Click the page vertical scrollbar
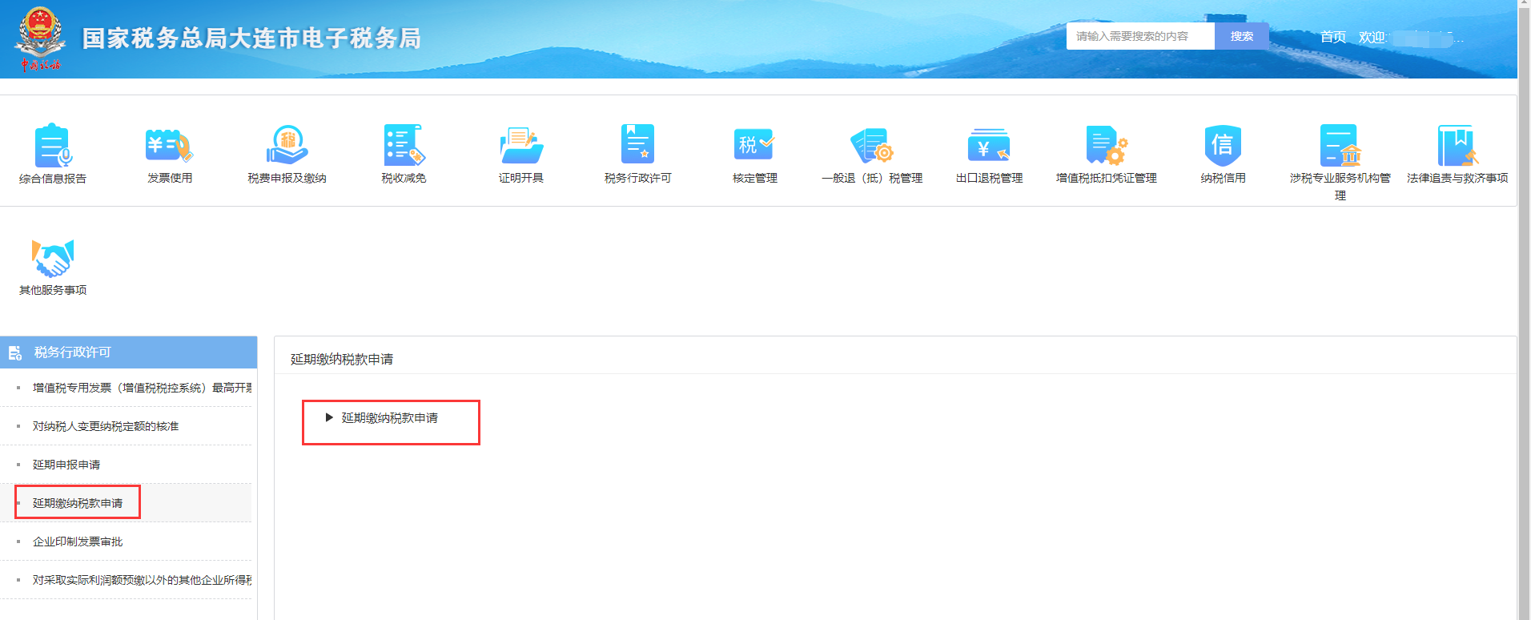The width and height of the screenshot is (1531, 620). (1524, 310)
